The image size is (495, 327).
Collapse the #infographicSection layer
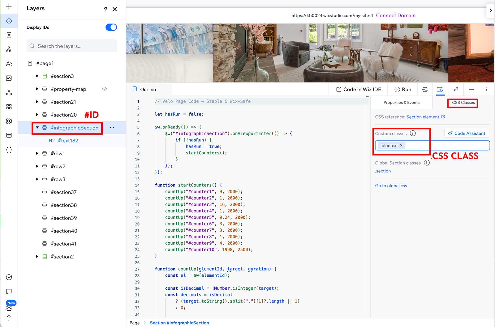point(37,128)
